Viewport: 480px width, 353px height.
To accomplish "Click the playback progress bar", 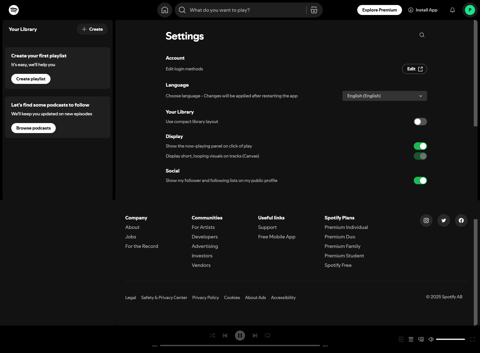I will click(x=240, y=346).
